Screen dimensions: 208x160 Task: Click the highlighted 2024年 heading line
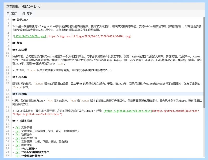(107, 94)
